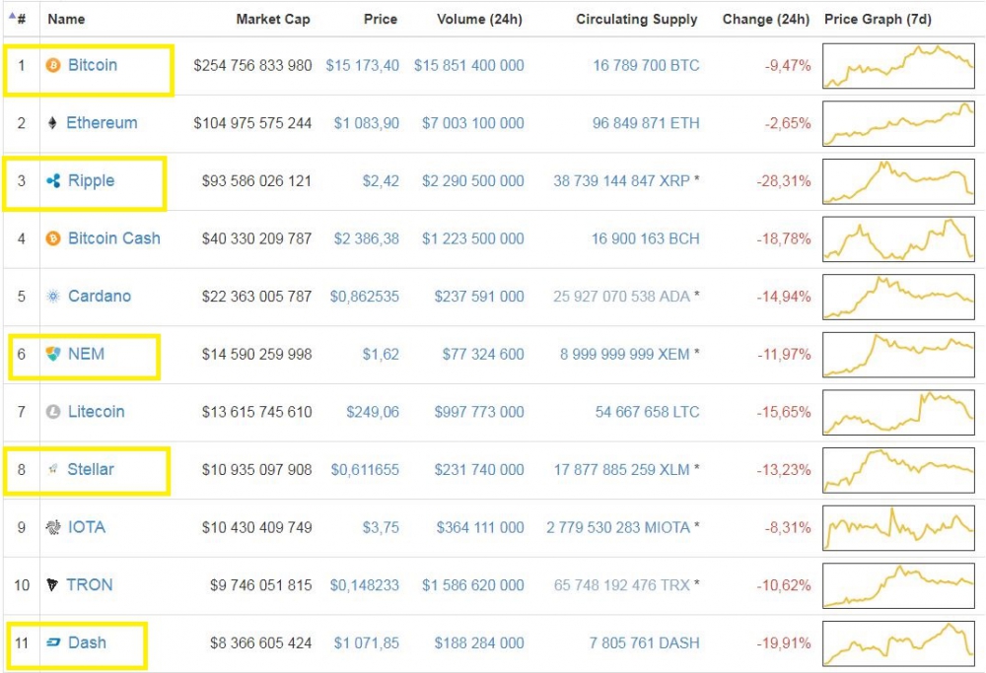Click the Cardano logo icon
The image size is (986, 673).
click(53, 296)
